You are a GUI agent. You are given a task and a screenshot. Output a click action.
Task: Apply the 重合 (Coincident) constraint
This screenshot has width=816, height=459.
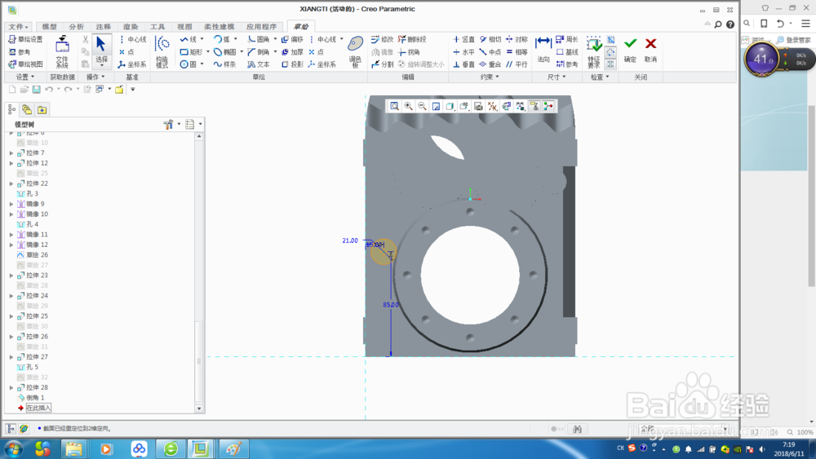click(x=490, y=64)
